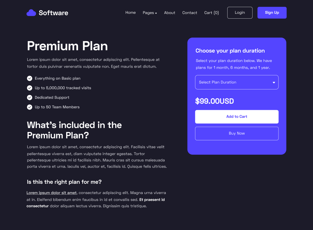Screen dimensions: 313x230
Task: Click the checkmark next to Up to 5,000,000 tracked visits
Action: [29, 88]
